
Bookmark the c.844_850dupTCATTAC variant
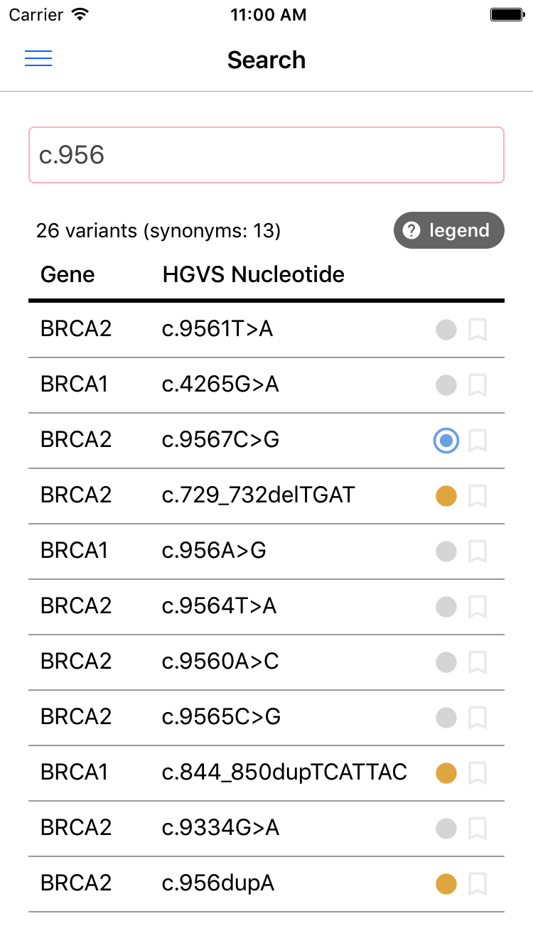[478, 773]
